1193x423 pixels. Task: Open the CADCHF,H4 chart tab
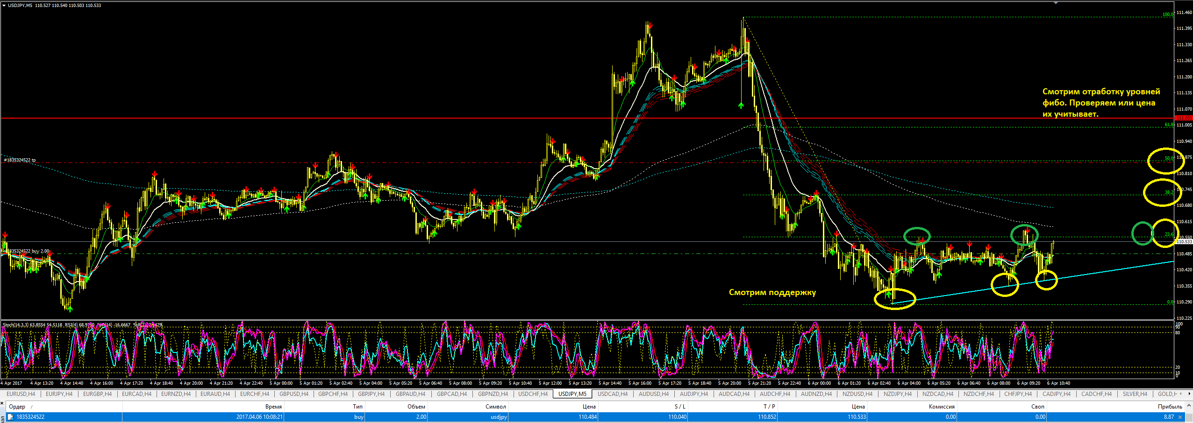tap(1096, 394)
